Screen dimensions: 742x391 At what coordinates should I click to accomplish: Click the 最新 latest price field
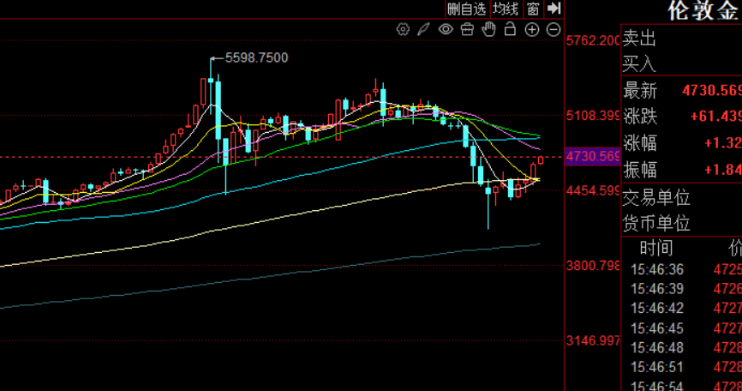pos(681,90)
